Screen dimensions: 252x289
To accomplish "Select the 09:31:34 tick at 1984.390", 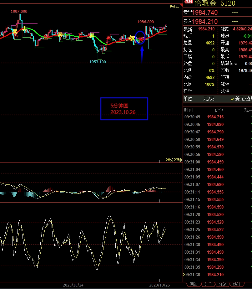I will click(x=218, y=260).
